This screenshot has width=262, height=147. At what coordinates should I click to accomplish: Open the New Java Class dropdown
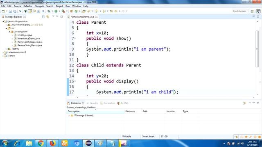click(79, 11)
